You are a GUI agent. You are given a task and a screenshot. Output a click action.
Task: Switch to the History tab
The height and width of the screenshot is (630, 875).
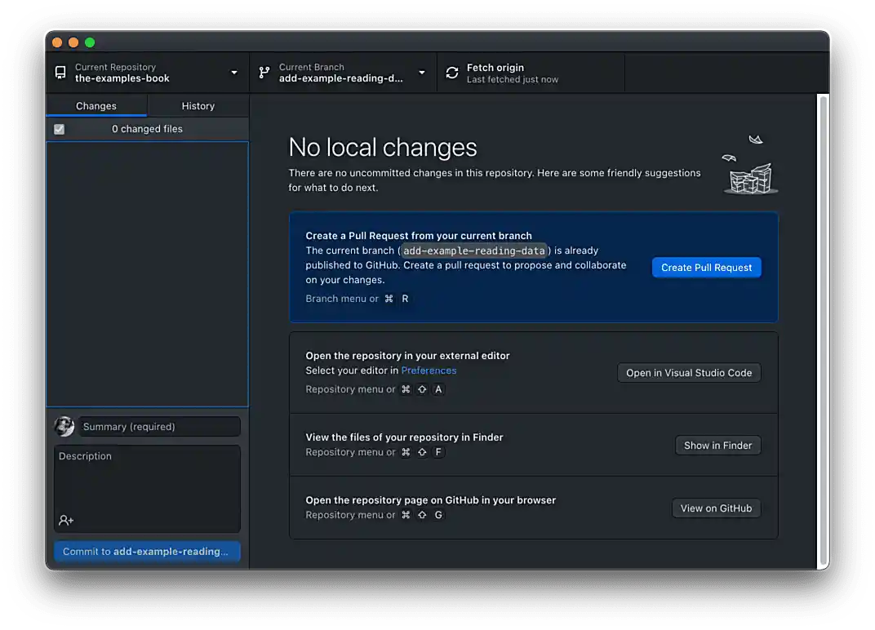[x=198, y=105]
